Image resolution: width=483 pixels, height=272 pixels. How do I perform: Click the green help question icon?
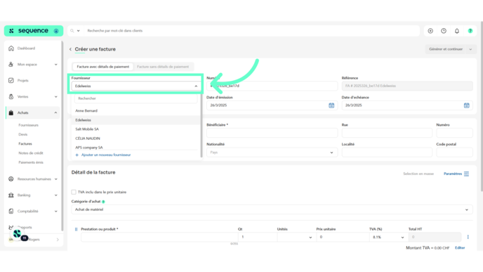470,31
